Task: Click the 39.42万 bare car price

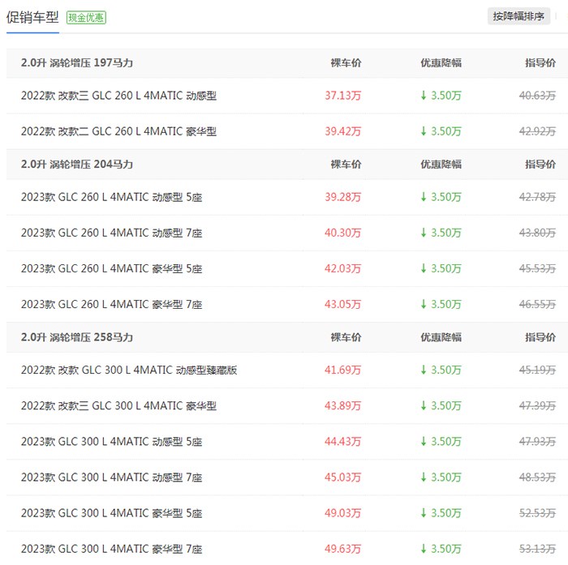Action: pyautogui.click(x=342, y=131)
